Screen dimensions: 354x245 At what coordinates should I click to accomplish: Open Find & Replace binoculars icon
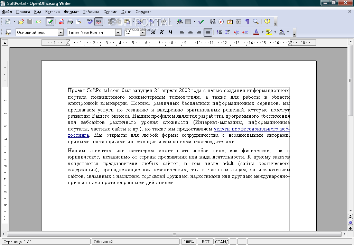point(213,21)
